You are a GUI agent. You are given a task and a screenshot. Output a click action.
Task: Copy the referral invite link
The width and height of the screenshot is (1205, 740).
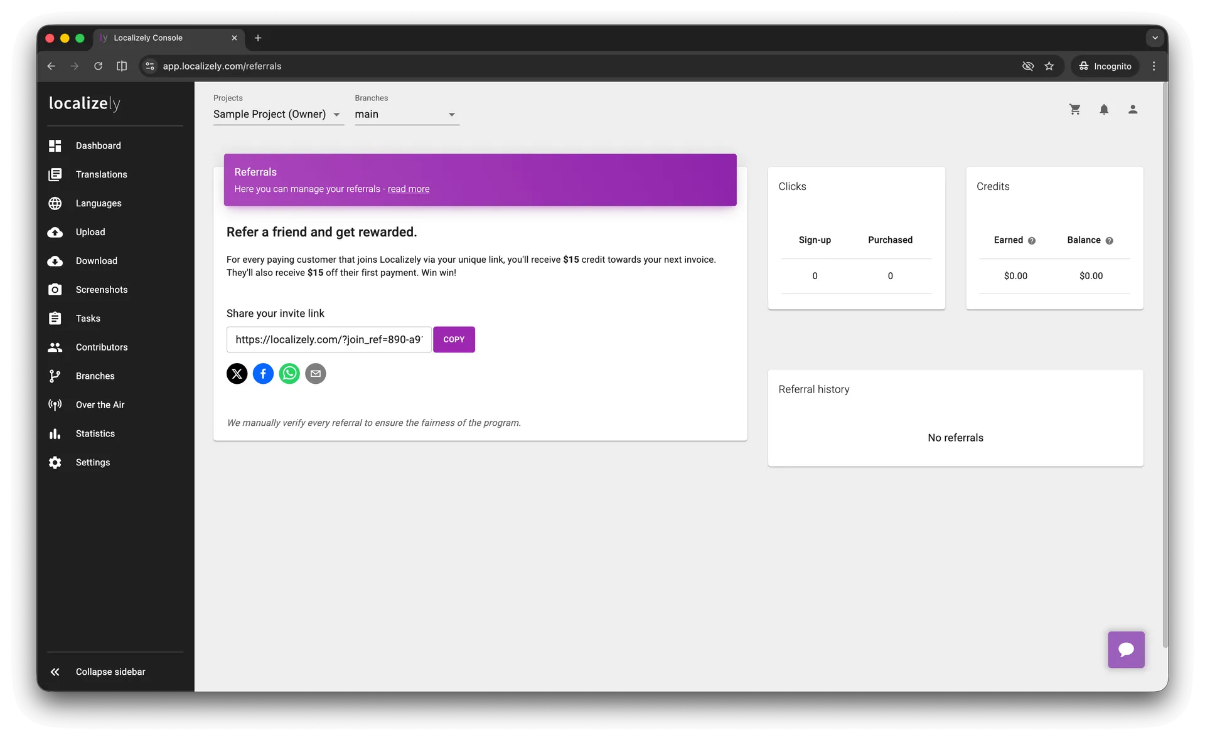coord(454,339)
